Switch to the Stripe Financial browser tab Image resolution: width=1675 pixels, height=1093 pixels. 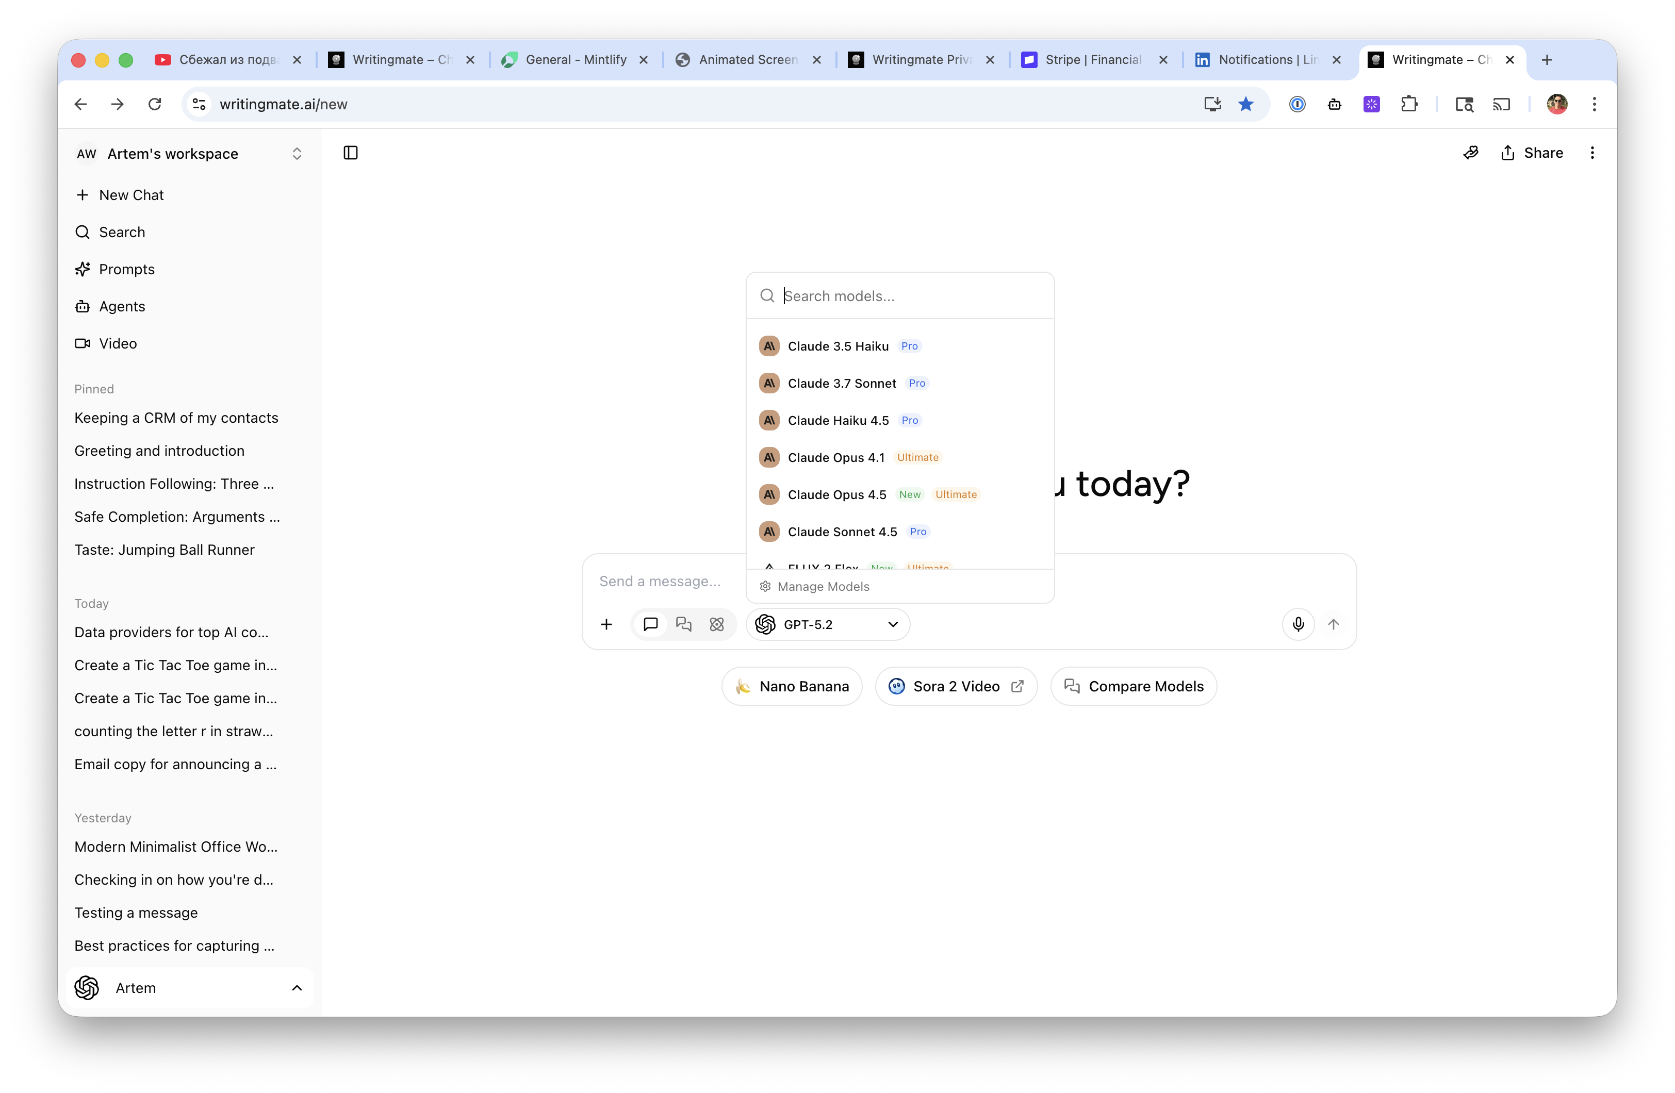pos(1091,60)
